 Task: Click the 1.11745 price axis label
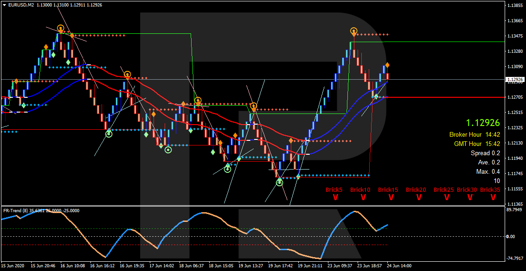(514, 174)
